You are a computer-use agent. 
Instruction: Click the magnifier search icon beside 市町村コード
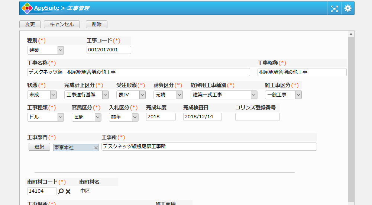[61, 191]
